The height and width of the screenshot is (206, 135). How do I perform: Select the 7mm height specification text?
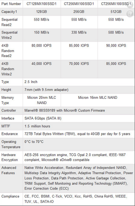click(x=46, y=90)
